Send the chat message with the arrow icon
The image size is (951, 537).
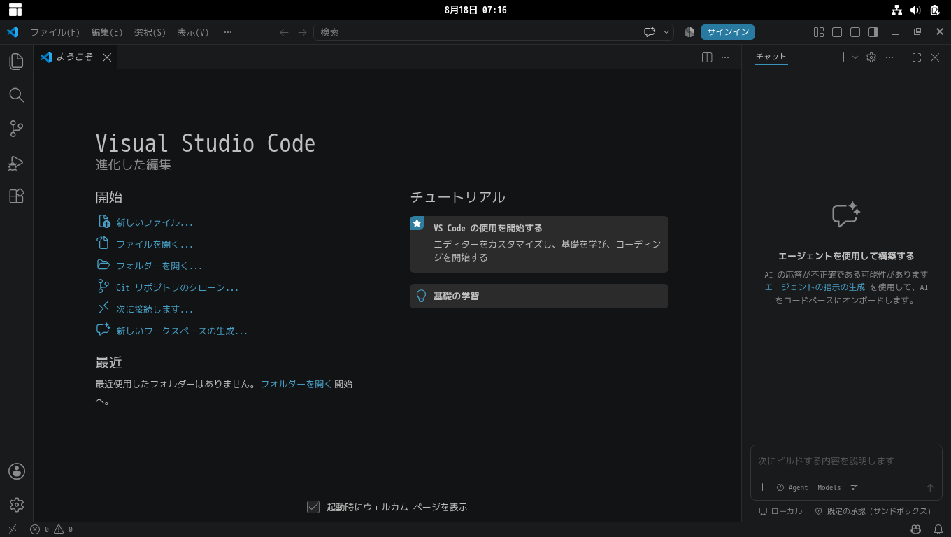(930, 487)
